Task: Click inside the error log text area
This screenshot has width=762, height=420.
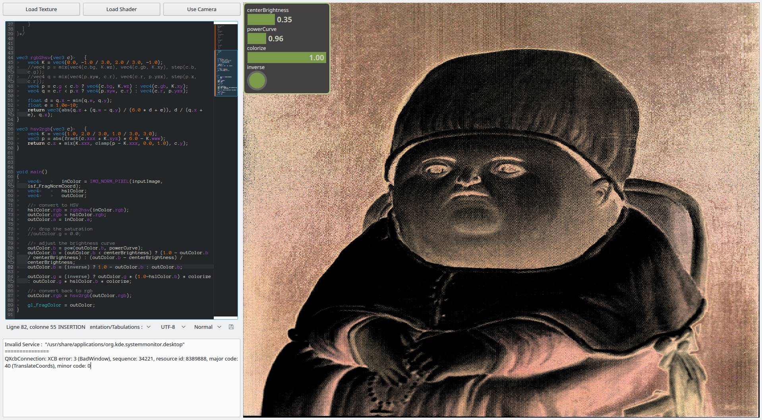Action: point(122,378)
